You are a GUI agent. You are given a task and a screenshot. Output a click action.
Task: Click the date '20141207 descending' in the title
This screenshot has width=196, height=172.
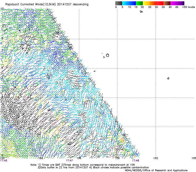click(x=73, y=4)
